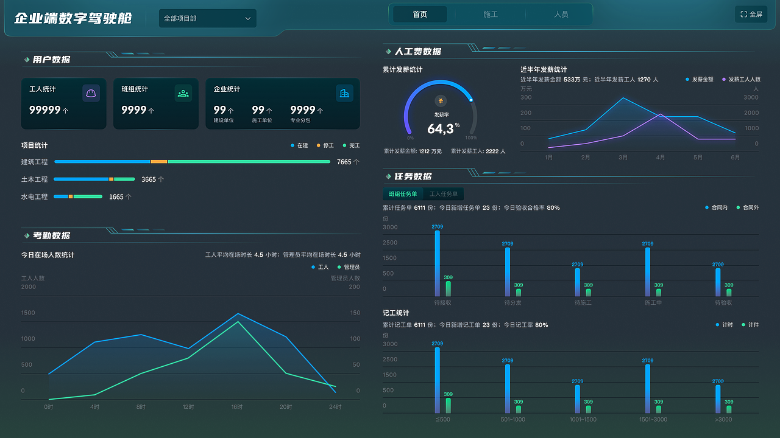Open the 全部项目部 dropdown
780x438 pixels.
(207, 18)
